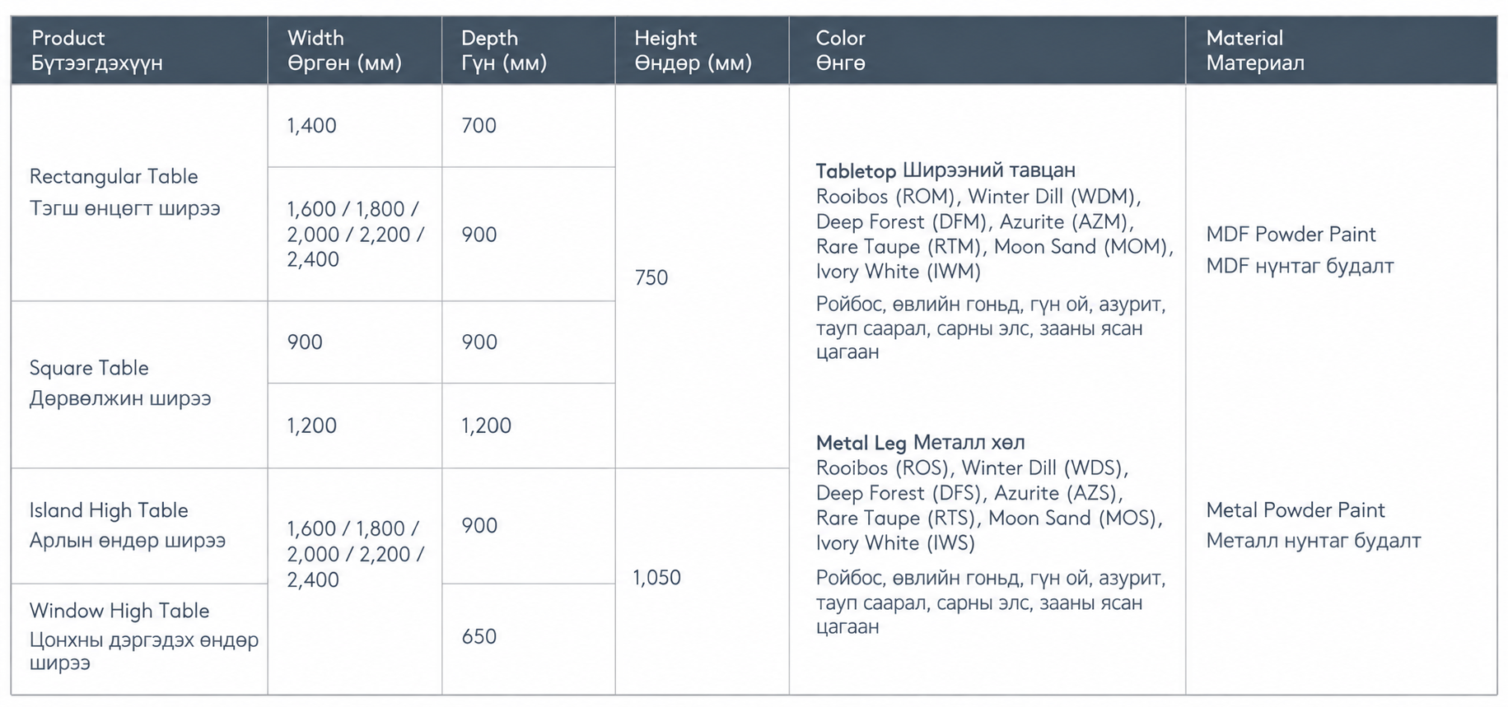Click the 650 depth cell
Screen dimensions: 1508x707
529,639
